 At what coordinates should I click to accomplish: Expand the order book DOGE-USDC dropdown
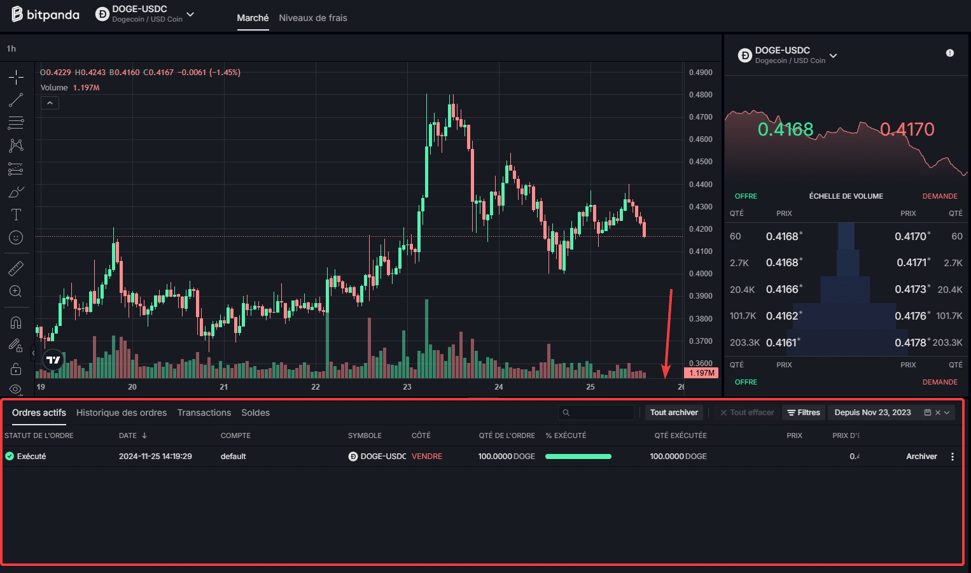833,55
